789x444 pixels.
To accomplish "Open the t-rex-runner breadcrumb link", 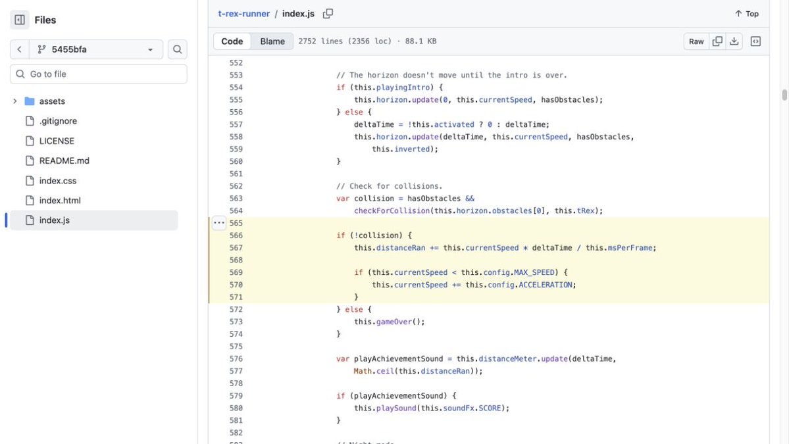I will [243, 14].
